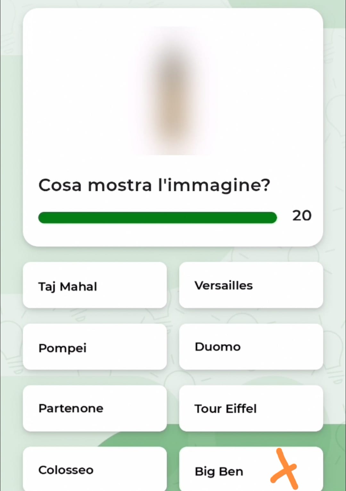Image resolution: width=346 pixels, height=491 pixels.
Task: Tap the blurred quiz image
Action: pyautogui.click(x=173, y=91)
